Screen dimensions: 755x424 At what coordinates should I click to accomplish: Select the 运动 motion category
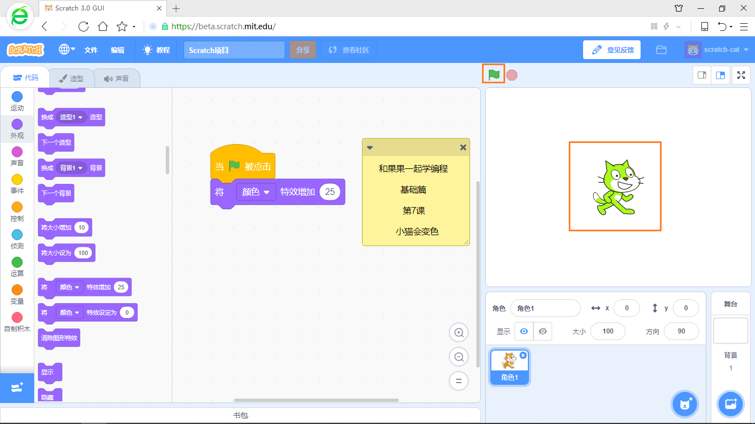point(17,102)
